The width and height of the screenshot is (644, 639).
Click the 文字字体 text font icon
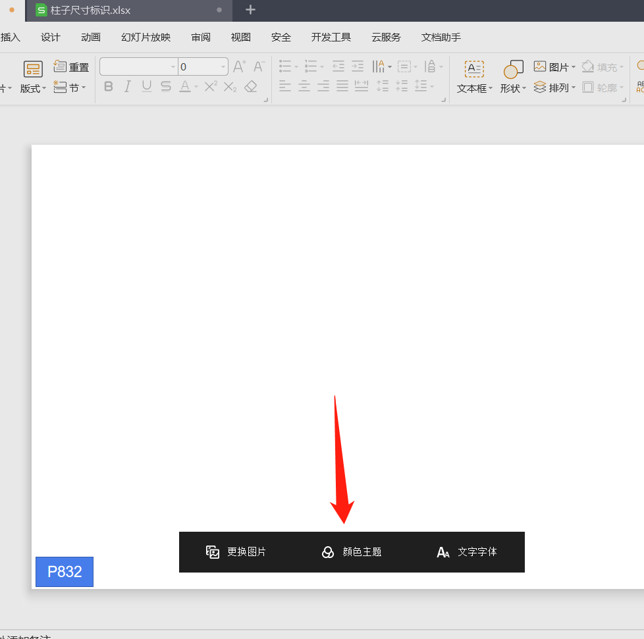pos(443,552)
